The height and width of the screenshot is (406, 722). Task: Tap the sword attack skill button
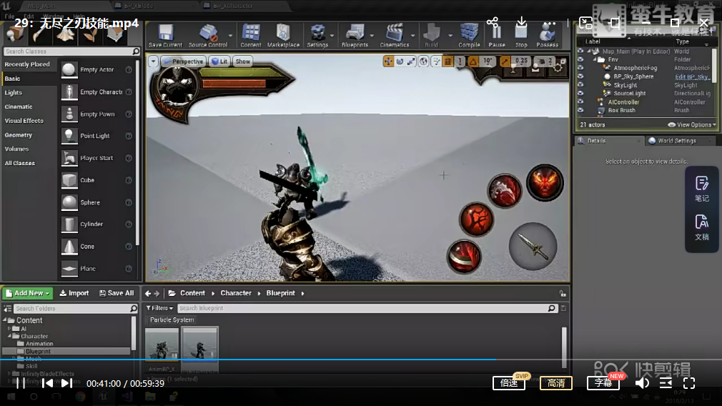(533, 247)
